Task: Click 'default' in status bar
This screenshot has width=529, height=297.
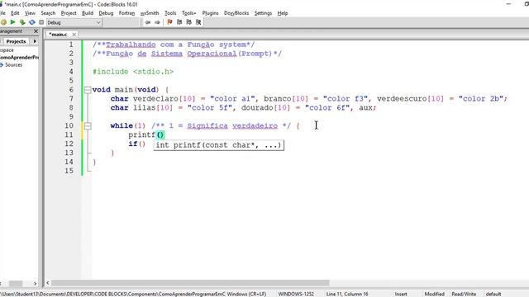Action: pyautogui.click(x=493, y=294)
